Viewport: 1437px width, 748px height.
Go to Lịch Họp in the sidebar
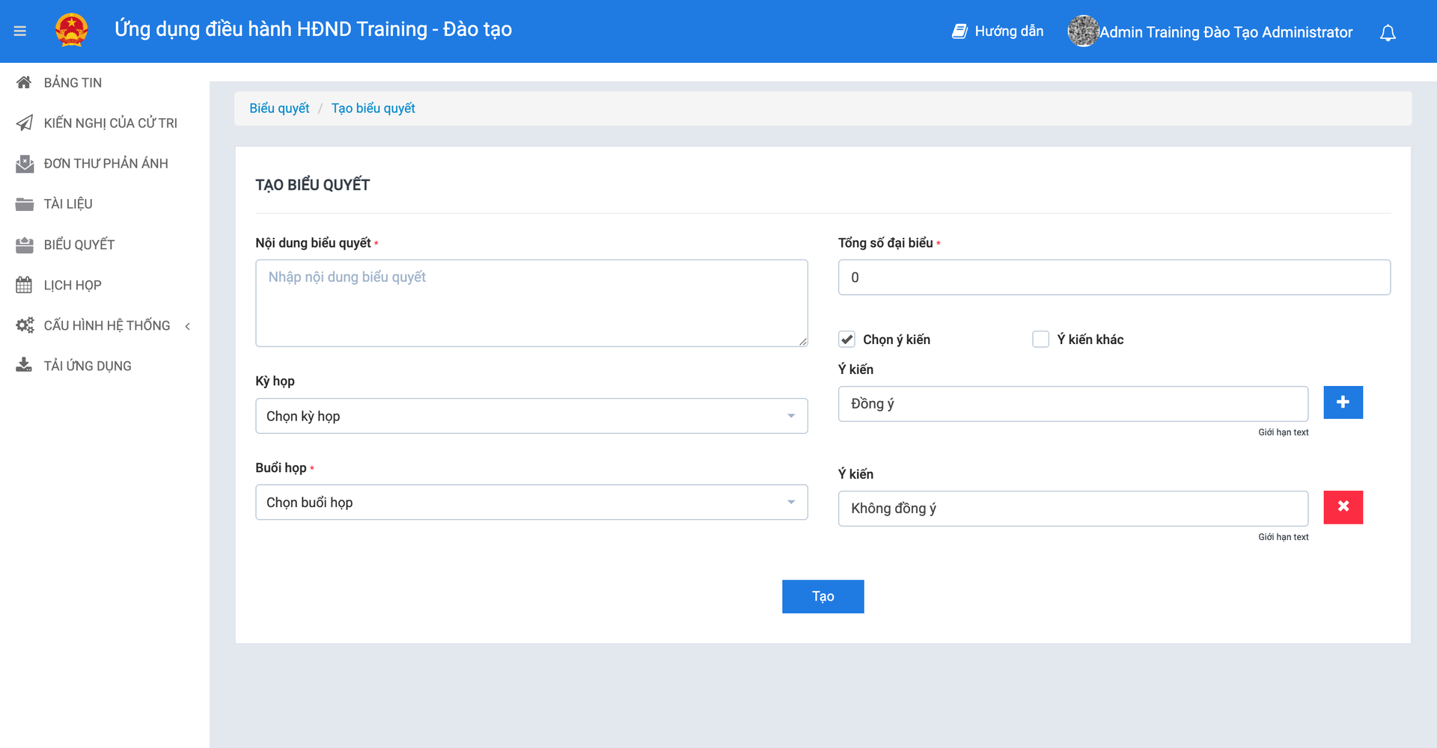tap(73, 285)
